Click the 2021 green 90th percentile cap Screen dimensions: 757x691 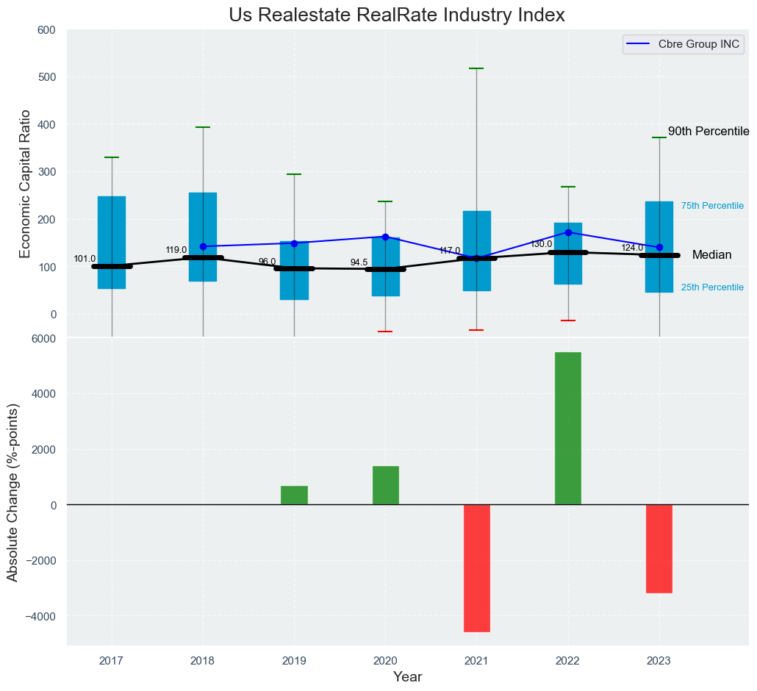point(476,68)
